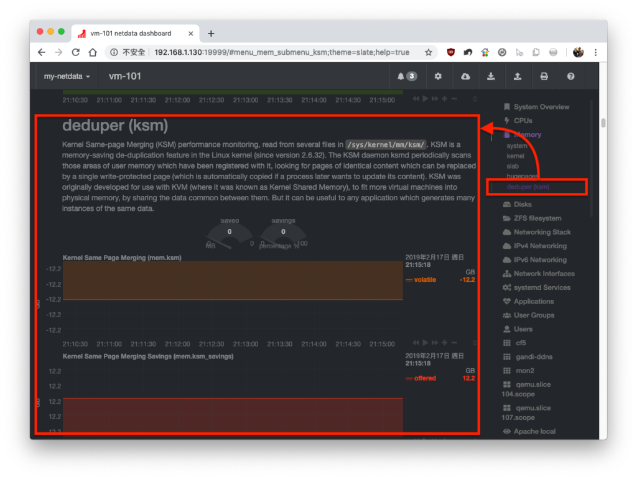
Task: Reset mem.ksm chart with play icon
Action: [x=425, y=343]
